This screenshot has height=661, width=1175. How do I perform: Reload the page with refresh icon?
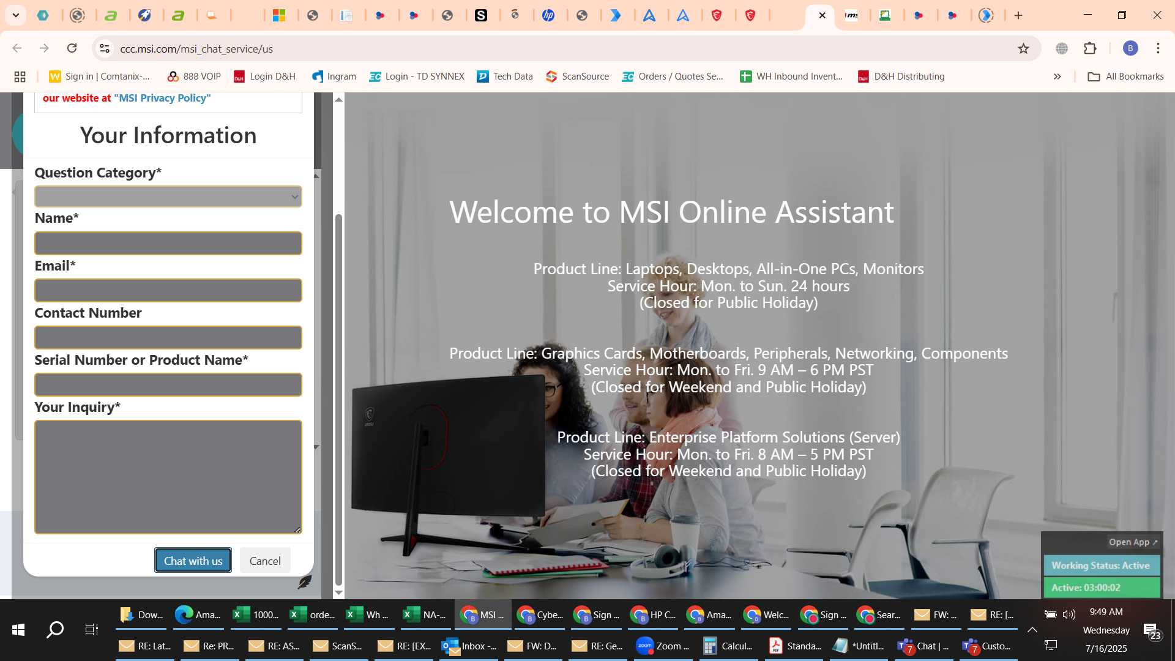point(72,48)
